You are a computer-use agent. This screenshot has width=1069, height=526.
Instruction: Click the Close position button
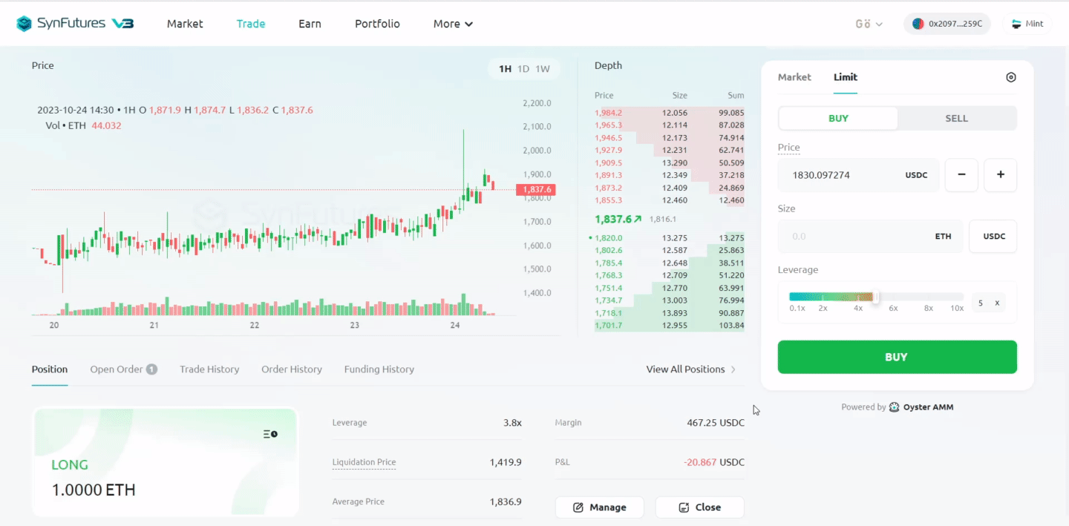point(700,507)
